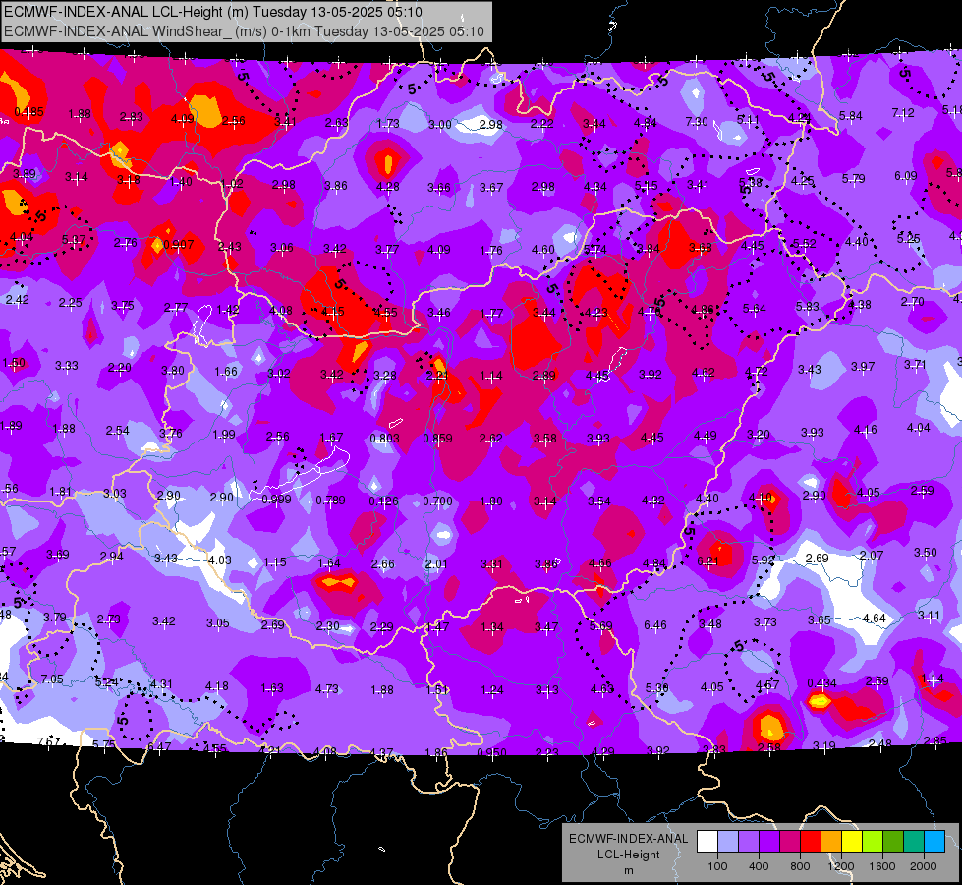Click the wind shear value 5.24
This screenshot has width=962, height=885.
click(107, 681)
